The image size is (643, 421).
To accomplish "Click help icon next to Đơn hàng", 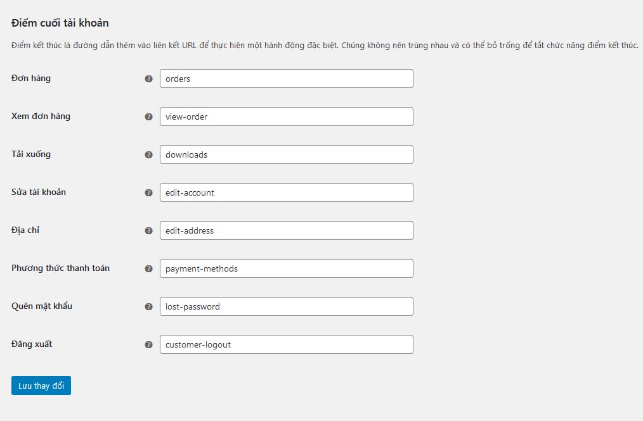I will coord(149,79).
